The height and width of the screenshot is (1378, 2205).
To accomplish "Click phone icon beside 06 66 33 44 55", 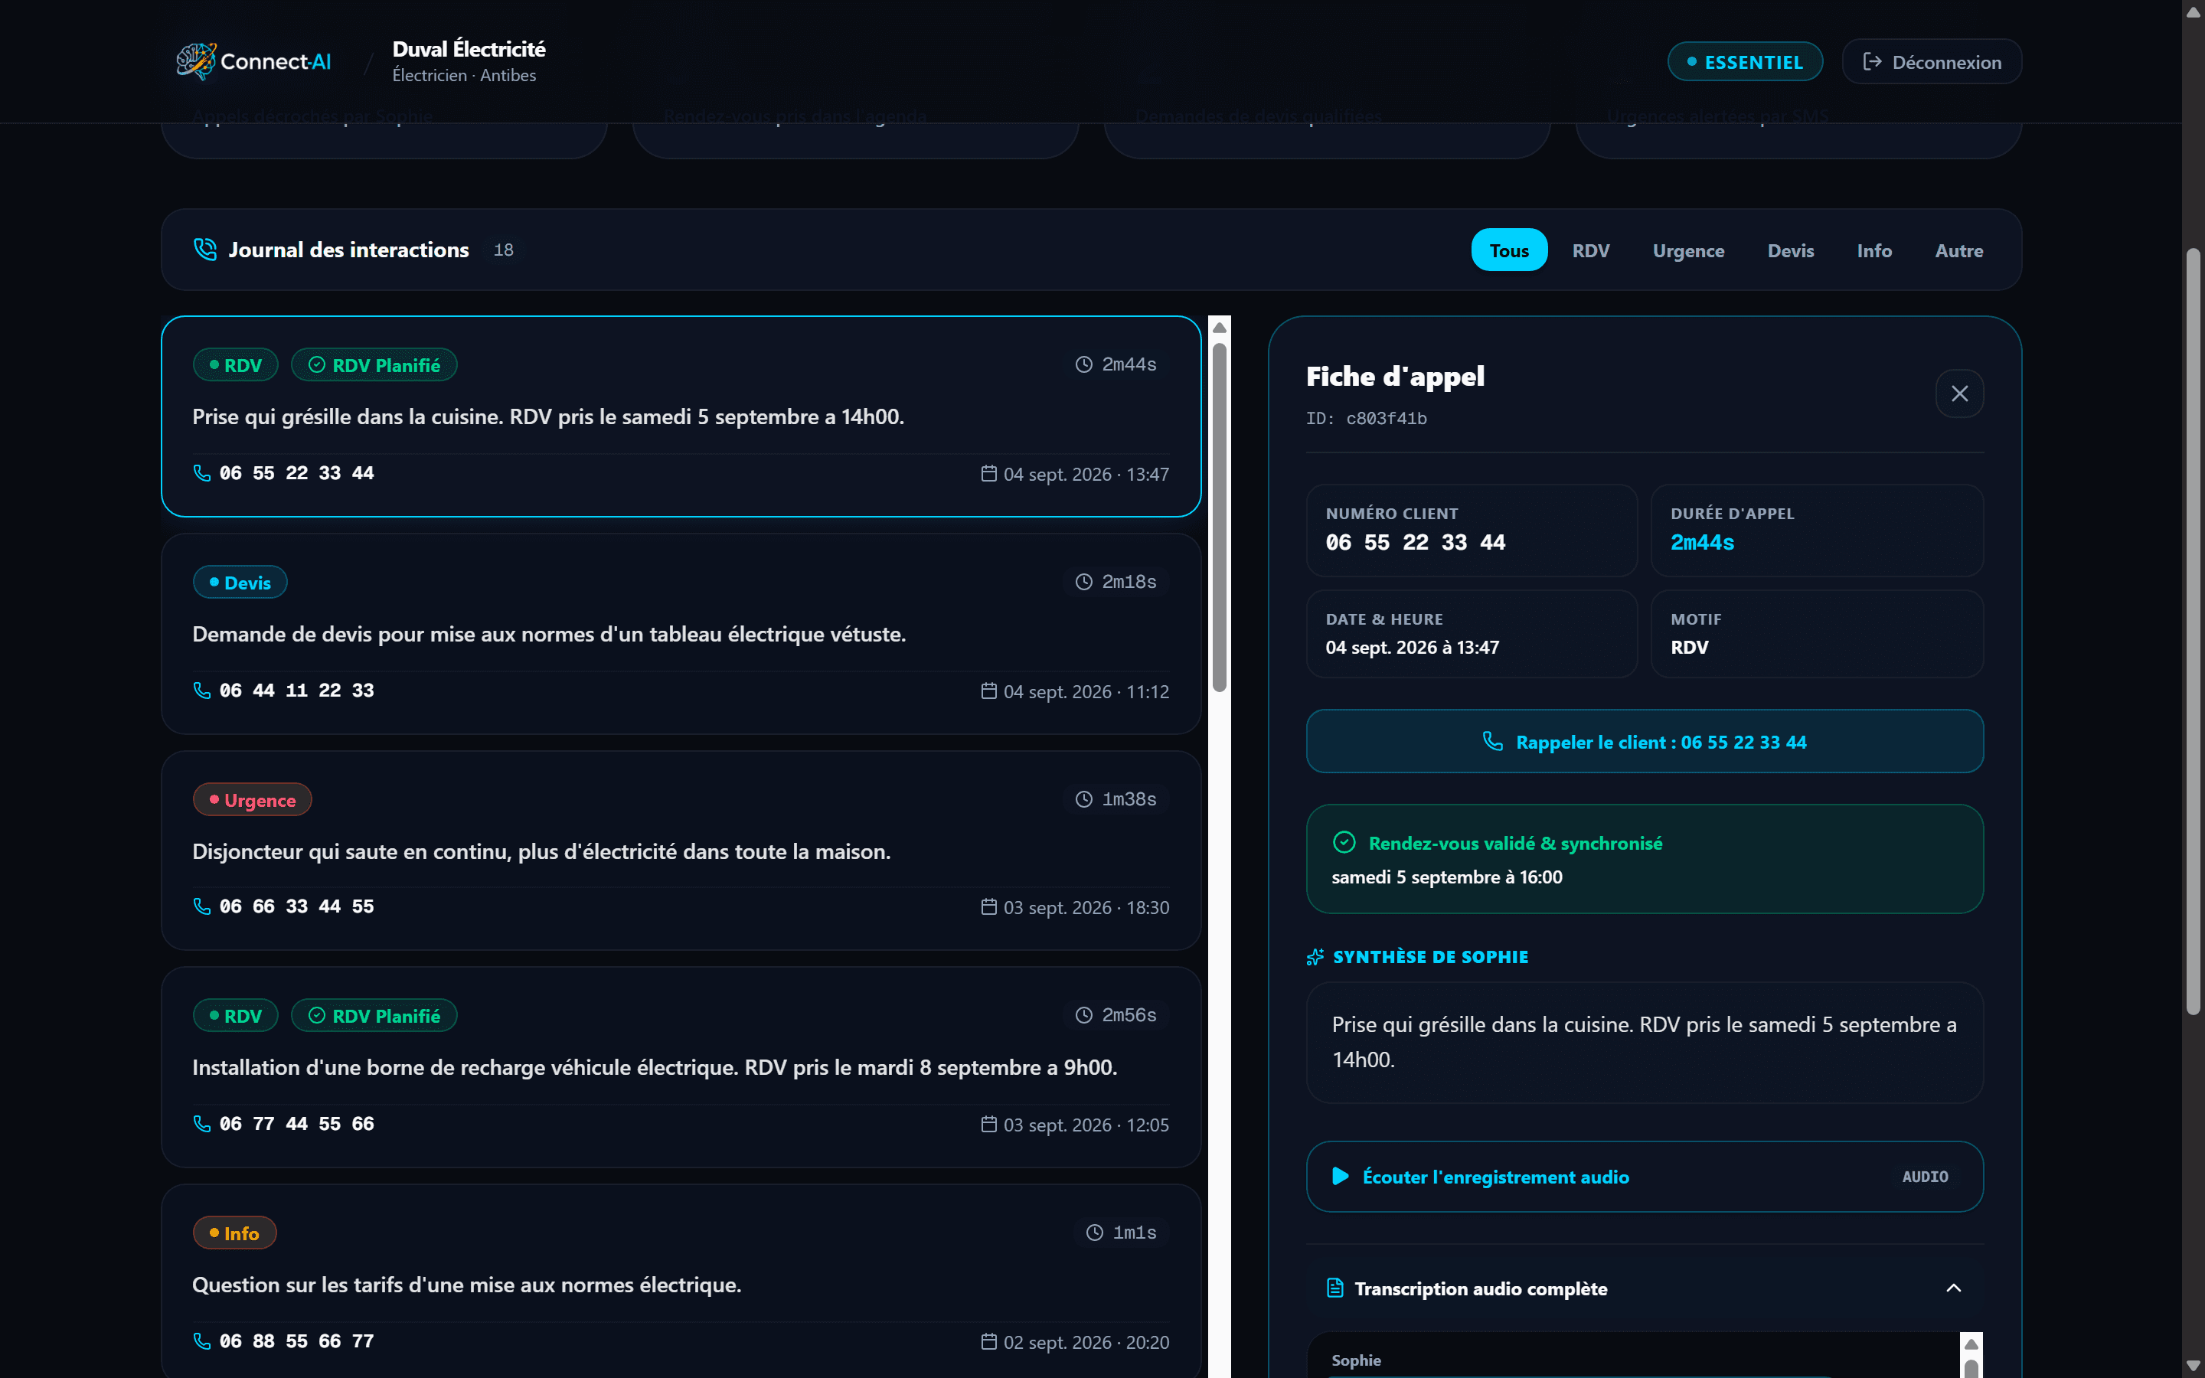I will [x=201, y=906].
